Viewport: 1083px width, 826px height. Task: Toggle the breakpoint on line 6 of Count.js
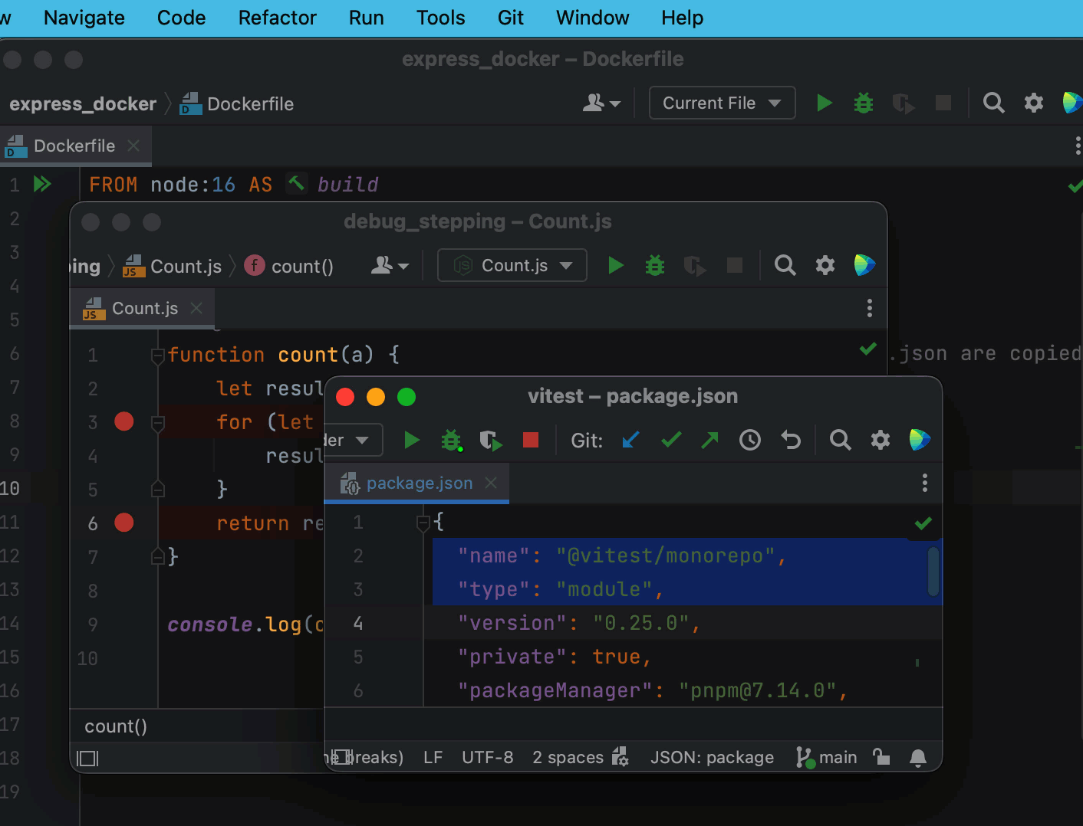coord(123,523)
